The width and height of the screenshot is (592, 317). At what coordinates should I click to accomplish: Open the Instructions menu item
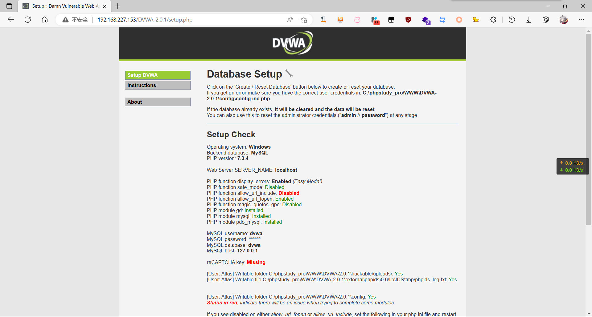tap(158, 85)
